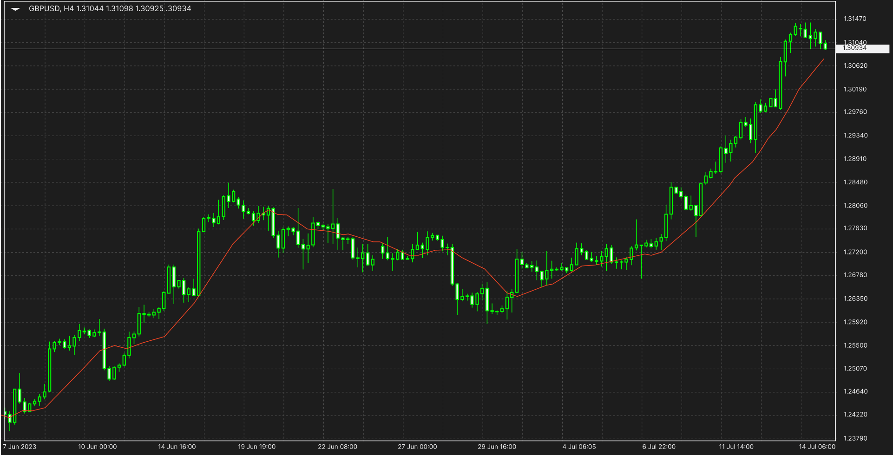Screen dimensions: 893x455
Task: Click the GBPUSD, H4 chart title text
Action: point(45,8)
